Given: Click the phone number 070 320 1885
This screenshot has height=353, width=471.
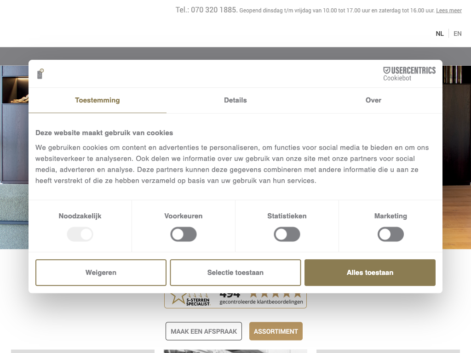Looking at the screenshot, I should click(213, 10).
